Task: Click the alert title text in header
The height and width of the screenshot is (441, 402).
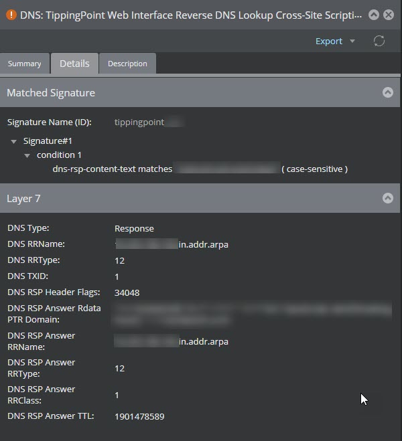Action: 191,15
